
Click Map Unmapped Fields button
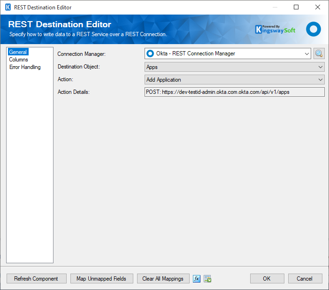coord(102,279)
